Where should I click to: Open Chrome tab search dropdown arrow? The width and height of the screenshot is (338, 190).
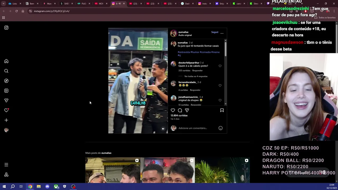pyautogui.click(x=3, y=4)
